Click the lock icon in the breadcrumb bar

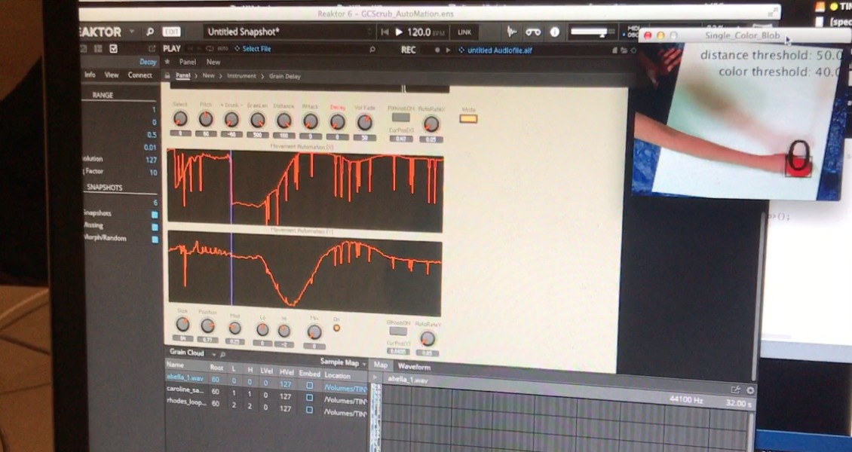(167, 76)
